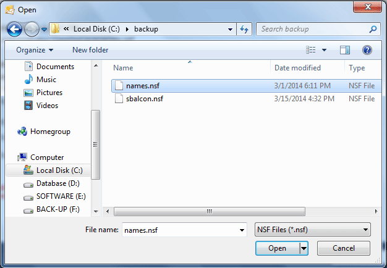This screenshot has height=268, width=387.
Task: Select Music in navigation pane
Action: (x=46, y=80)
